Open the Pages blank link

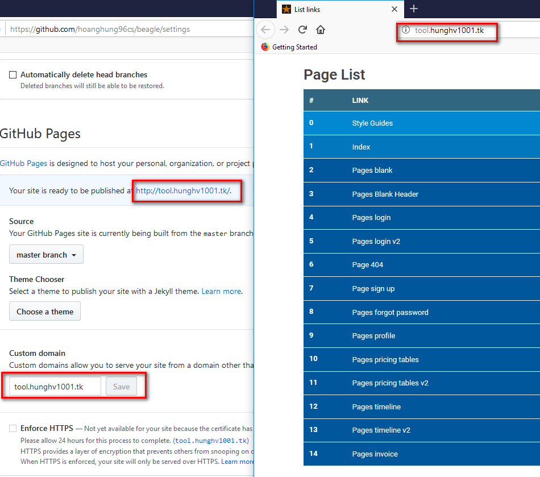coord(372,170)
